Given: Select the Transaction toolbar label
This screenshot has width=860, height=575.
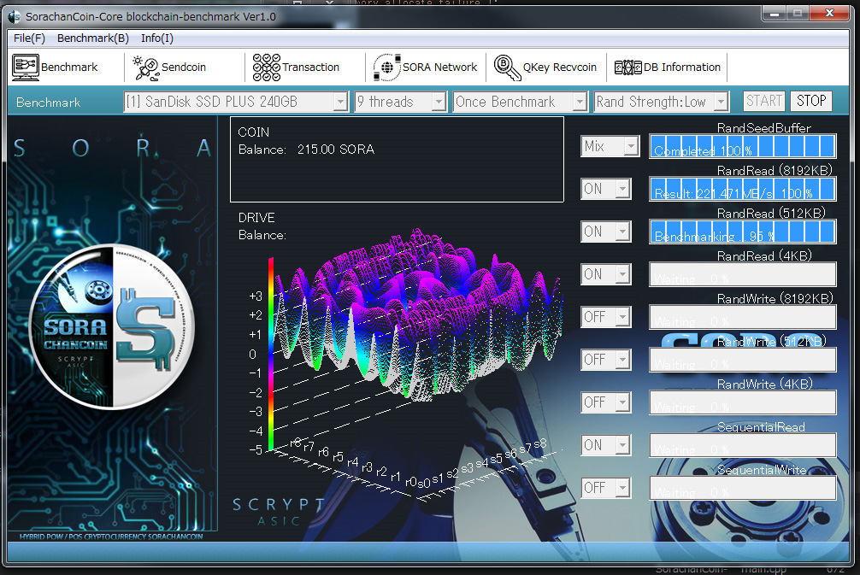Looking at the screenshot, I should point(310,67).
